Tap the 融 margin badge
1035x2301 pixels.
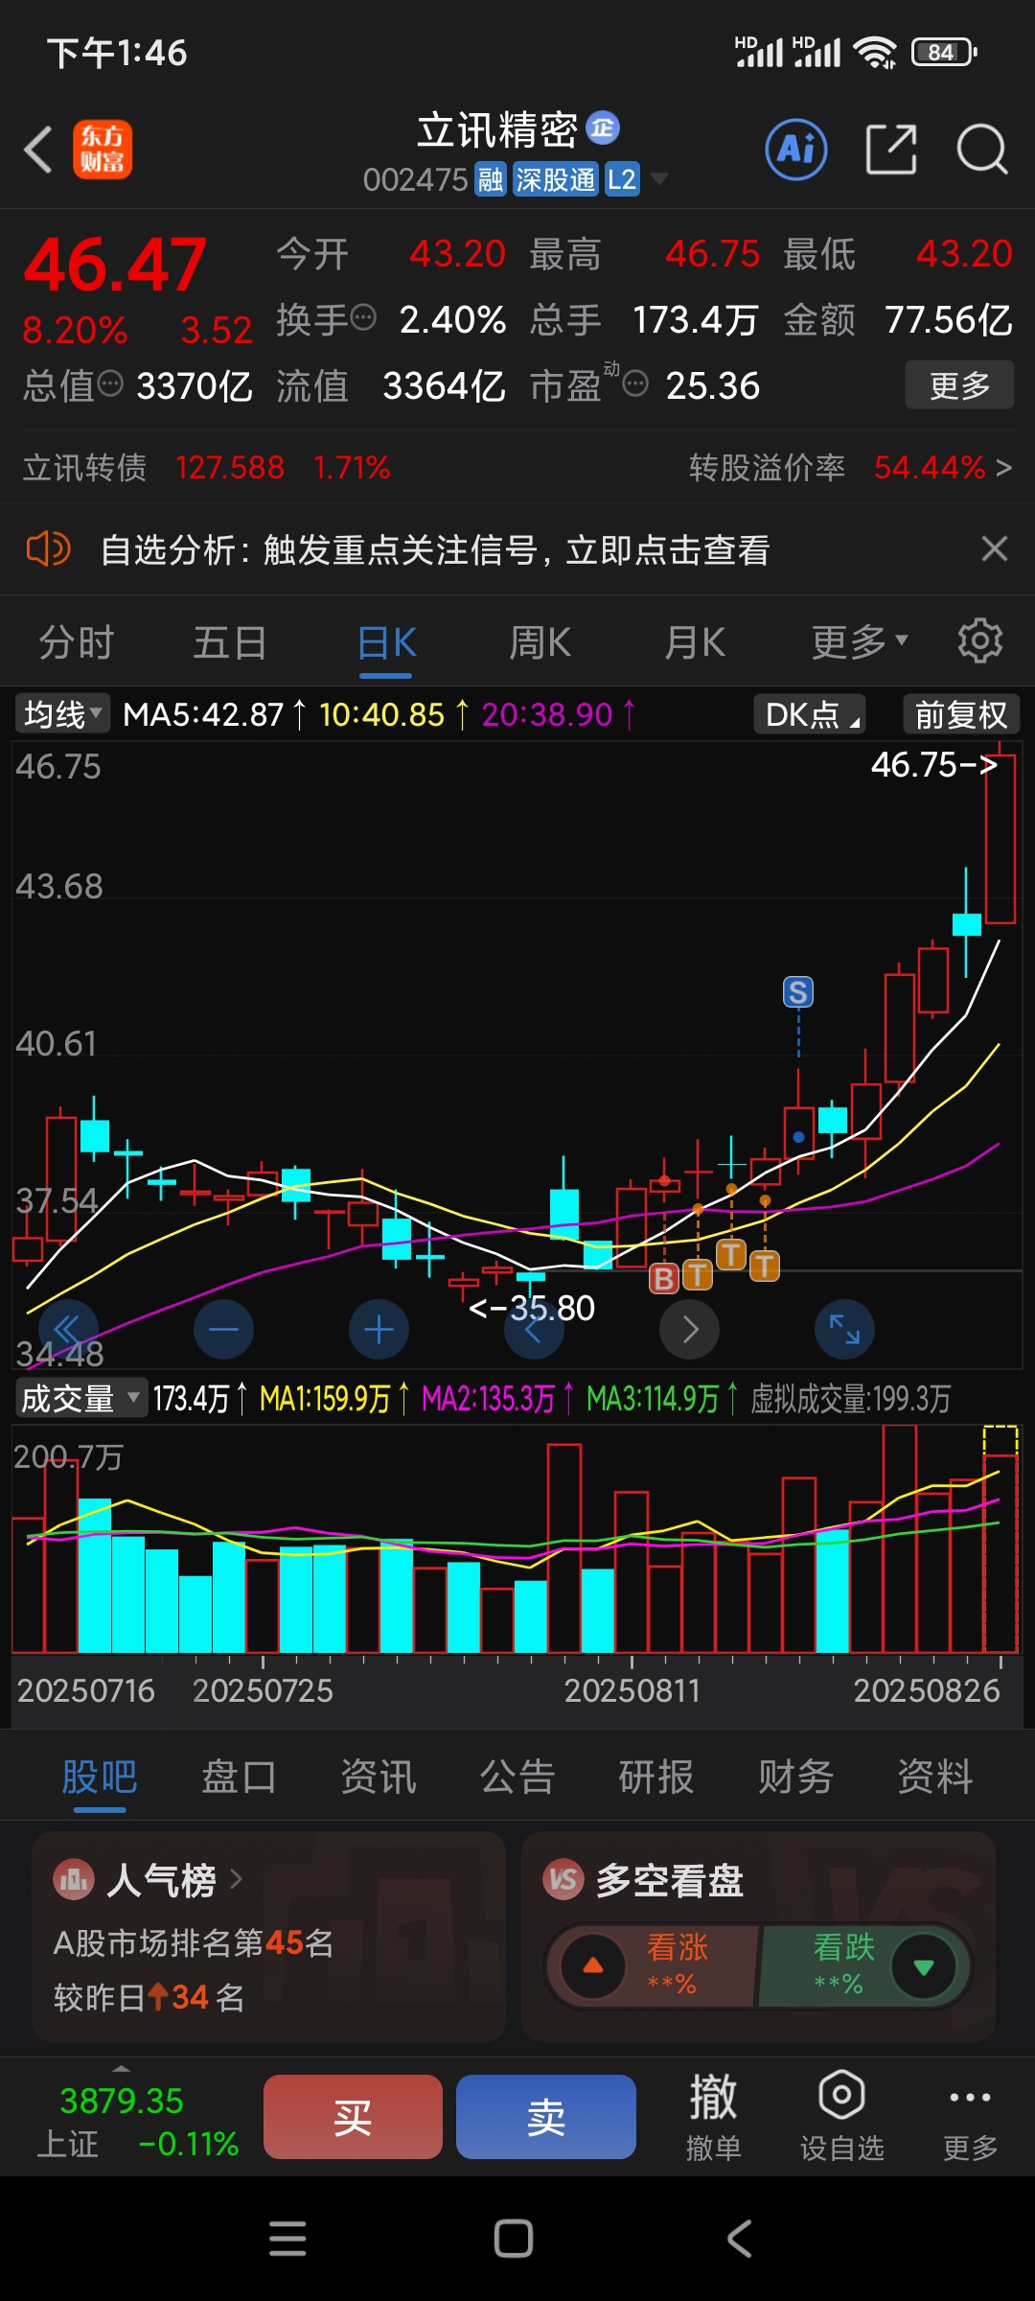tap(491, 179)
